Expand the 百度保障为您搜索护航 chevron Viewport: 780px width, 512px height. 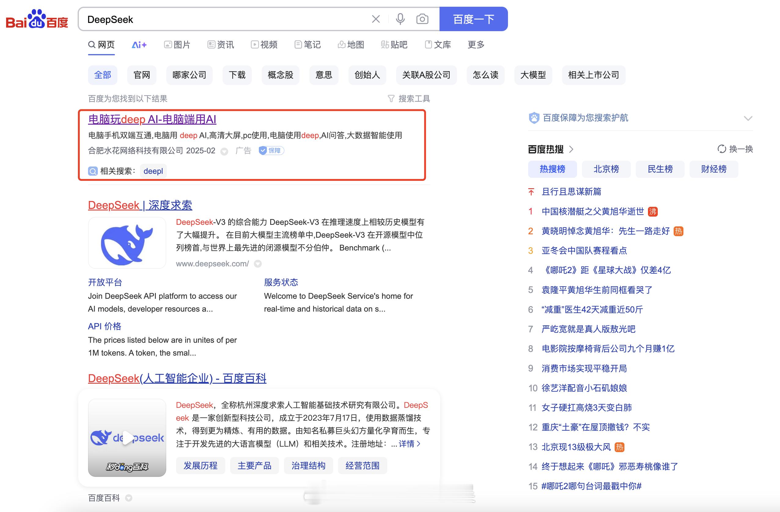click(x=748, y=118)
